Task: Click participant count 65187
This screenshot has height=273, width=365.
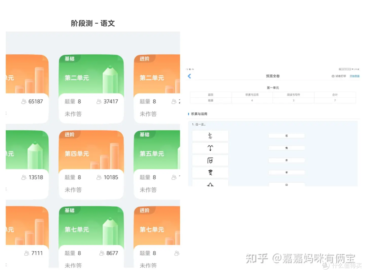Action: click(35, 101)
